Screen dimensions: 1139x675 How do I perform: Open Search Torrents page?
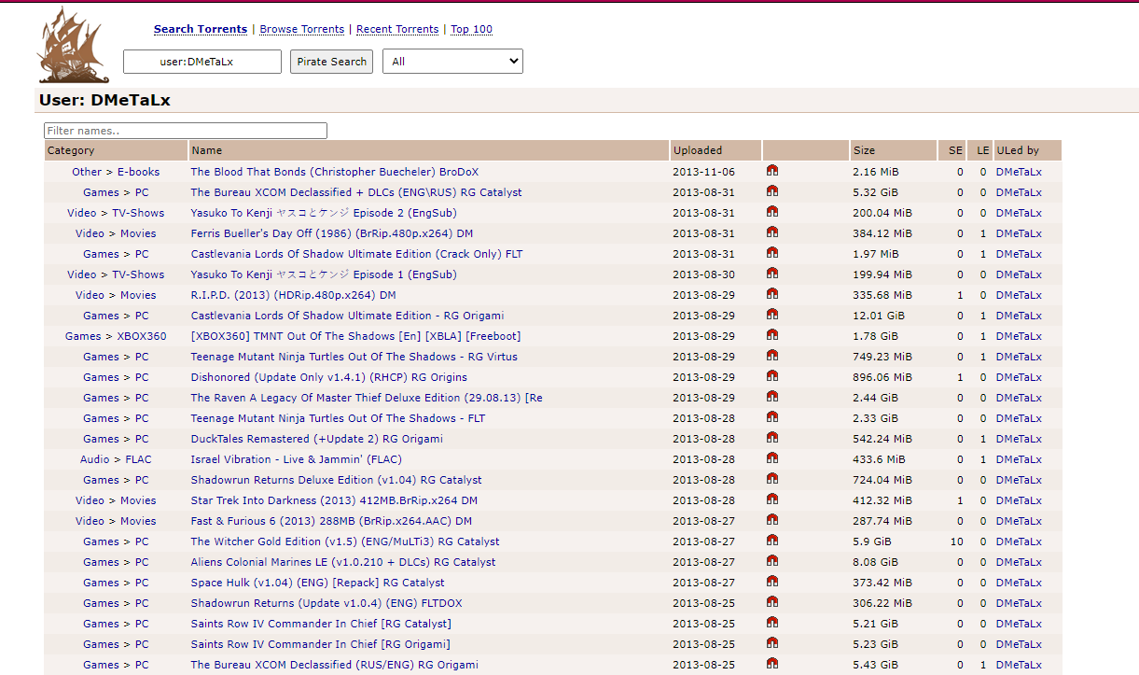coord(201,29)
